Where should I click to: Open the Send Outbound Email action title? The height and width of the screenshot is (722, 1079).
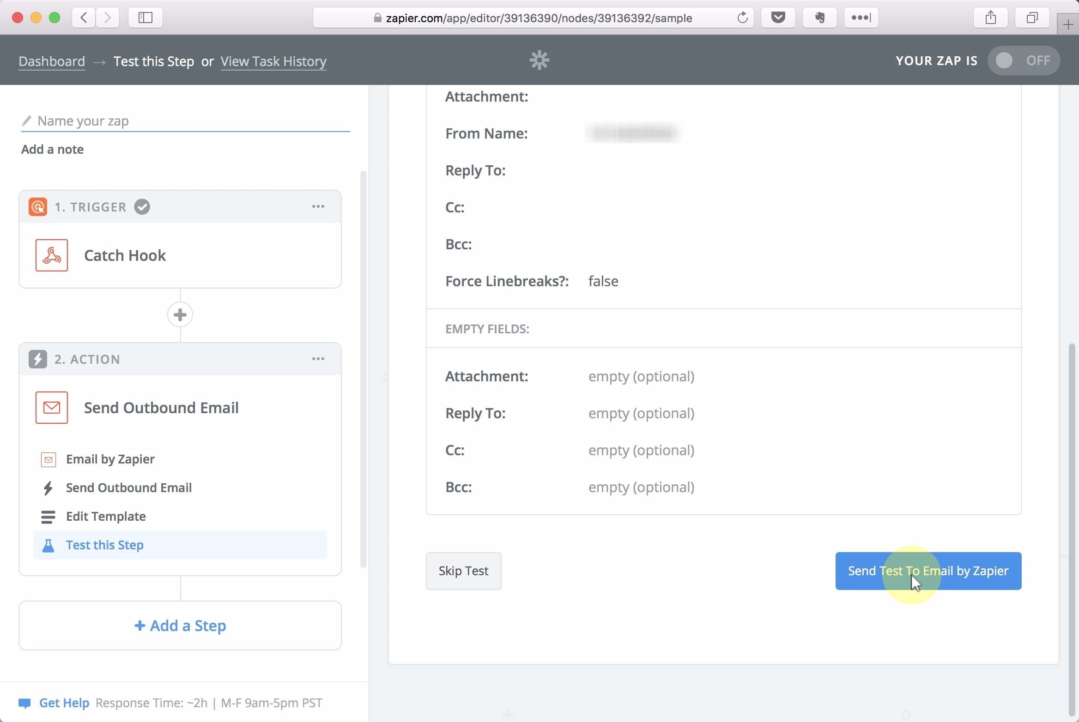coord(161,408)
